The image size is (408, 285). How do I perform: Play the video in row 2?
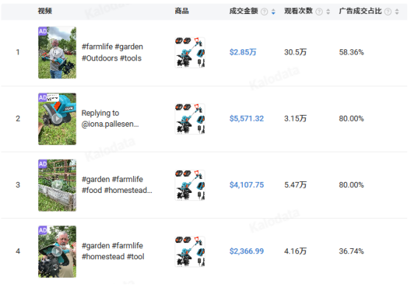[57, 119]
